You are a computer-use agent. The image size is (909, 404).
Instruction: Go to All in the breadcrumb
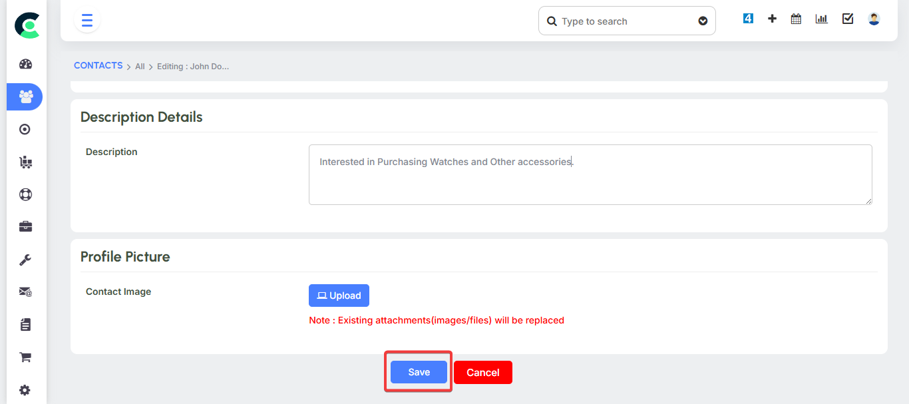point(140,67)
